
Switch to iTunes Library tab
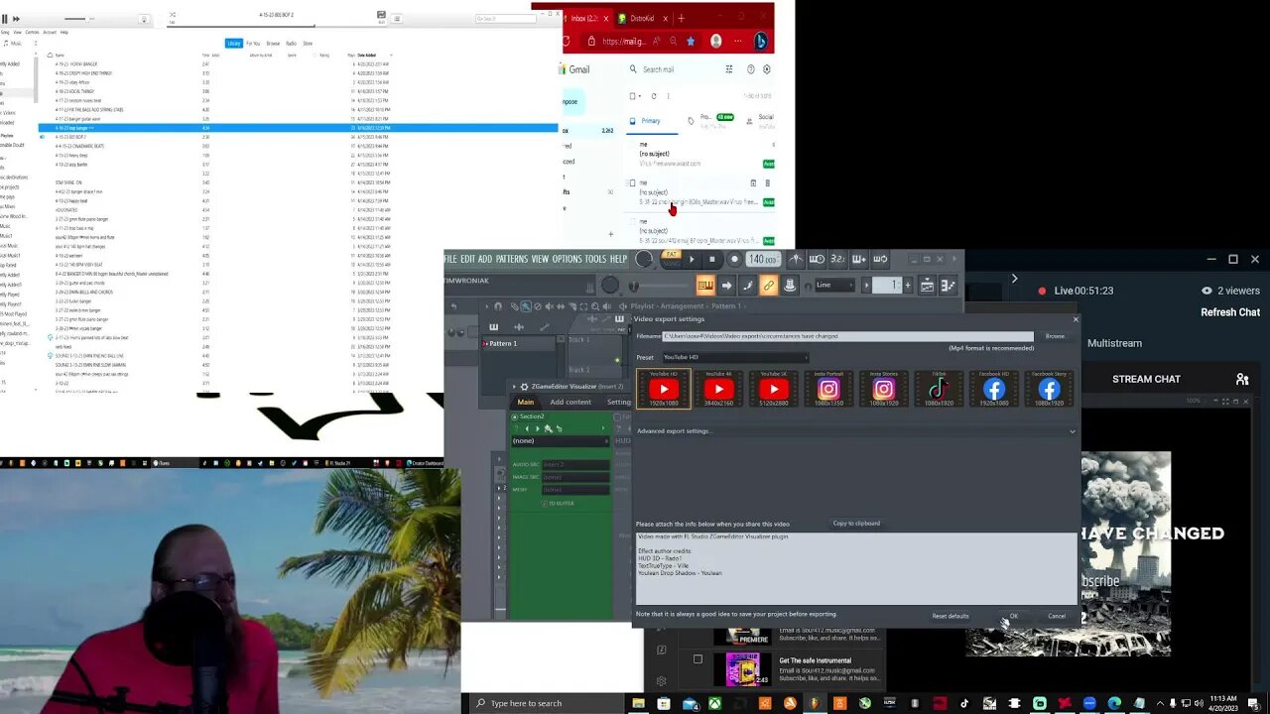[x=234, y=44]
